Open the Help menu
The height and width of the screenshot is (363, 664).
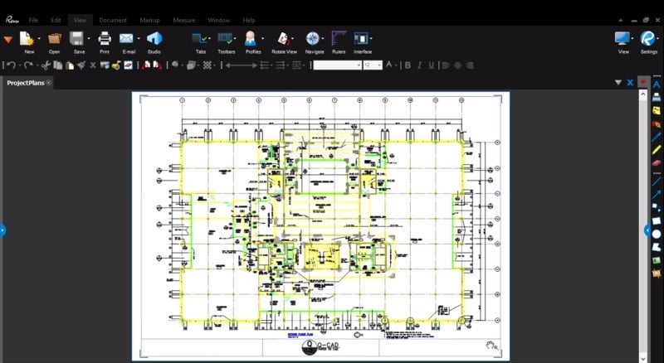pyautogui.click(x=249, y=20)
